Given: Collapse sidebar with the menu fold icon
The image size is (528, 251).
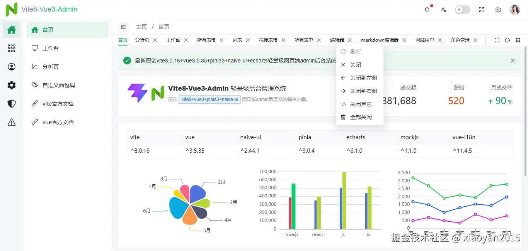Looking at the screenshot, I should coord(123,27).
